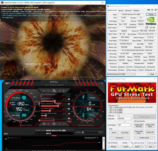
Task: Click the Bus Interface question mark help
Action: 156,34
